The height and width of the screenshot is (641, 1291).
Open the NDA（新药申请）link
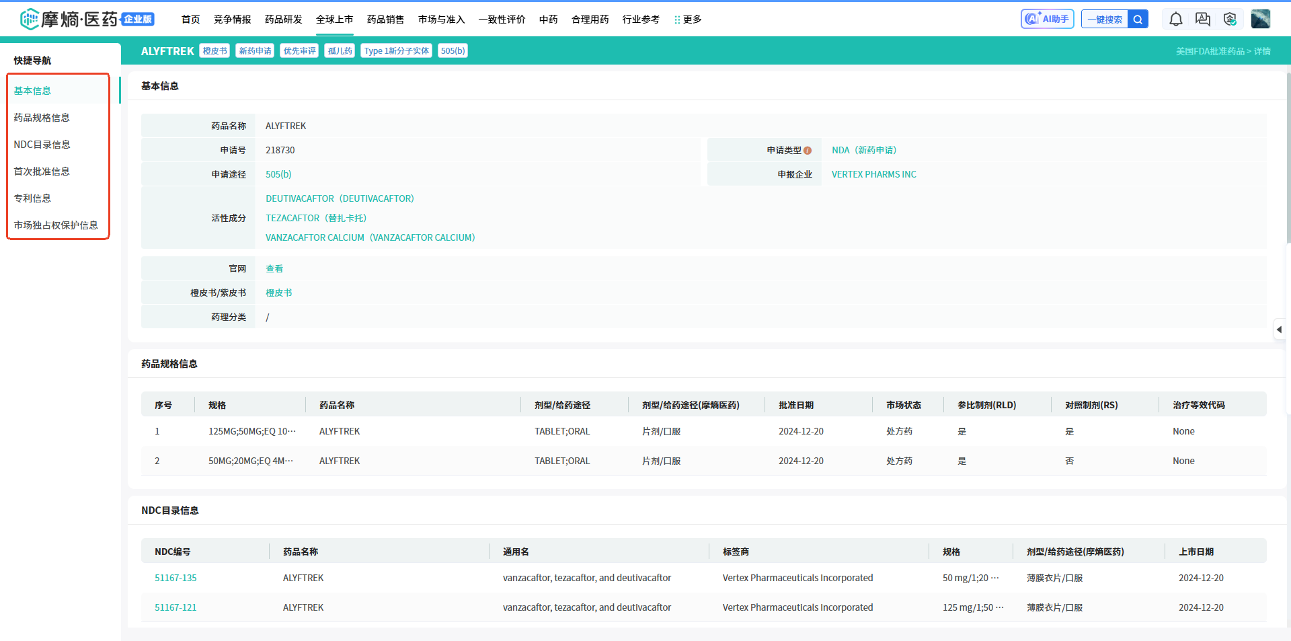[864, 150]
